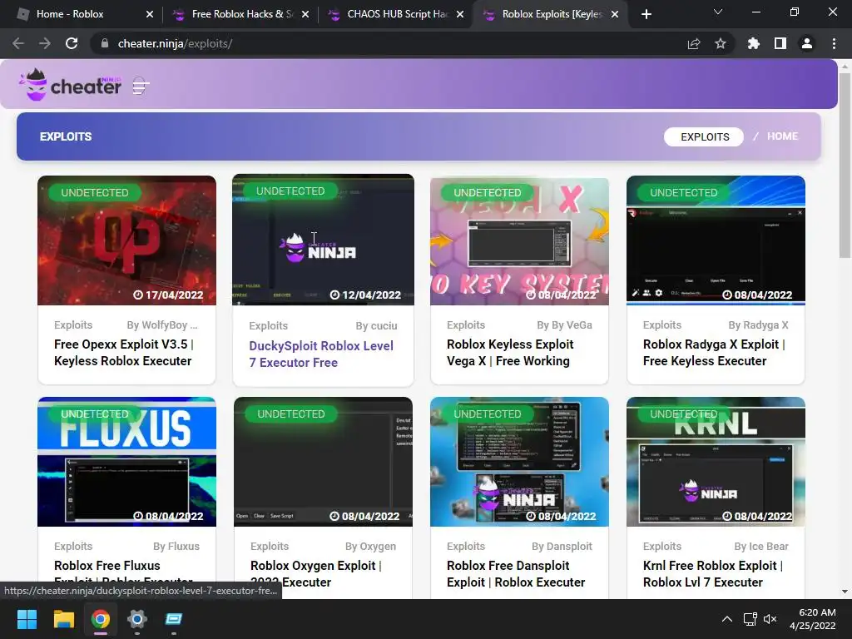The image size is (852, 639).
Task: Open File Explorer from taskbar
Action: point(63,619)
